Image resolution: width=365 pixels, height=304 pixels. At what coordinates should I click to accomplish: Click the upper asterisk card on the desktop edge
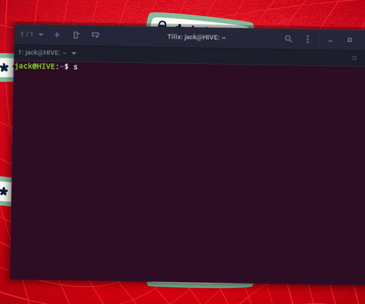6,67
